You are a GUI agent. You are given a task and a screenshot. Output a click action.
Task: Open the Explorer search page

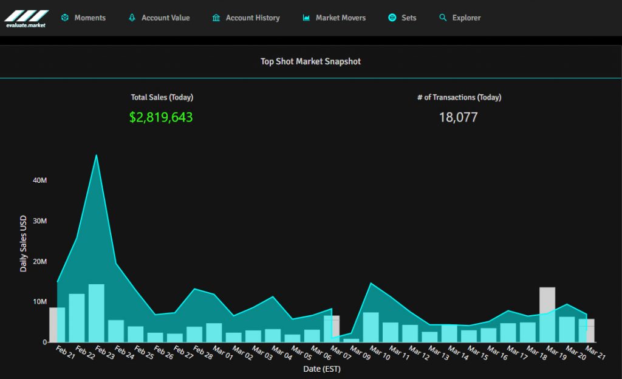[466, 18]
